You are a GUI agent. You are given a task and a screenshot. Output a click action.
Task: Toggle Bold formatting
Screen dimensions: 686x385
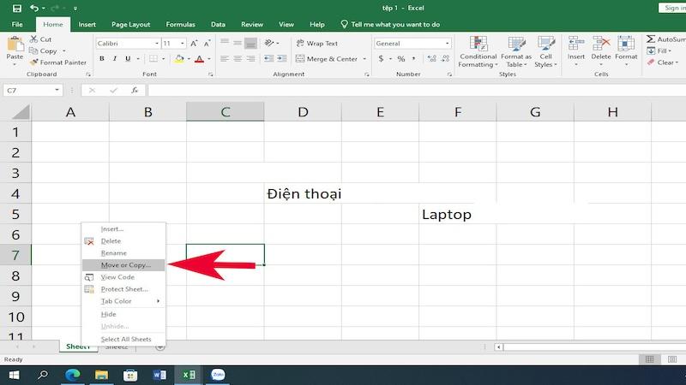[101, 58]
